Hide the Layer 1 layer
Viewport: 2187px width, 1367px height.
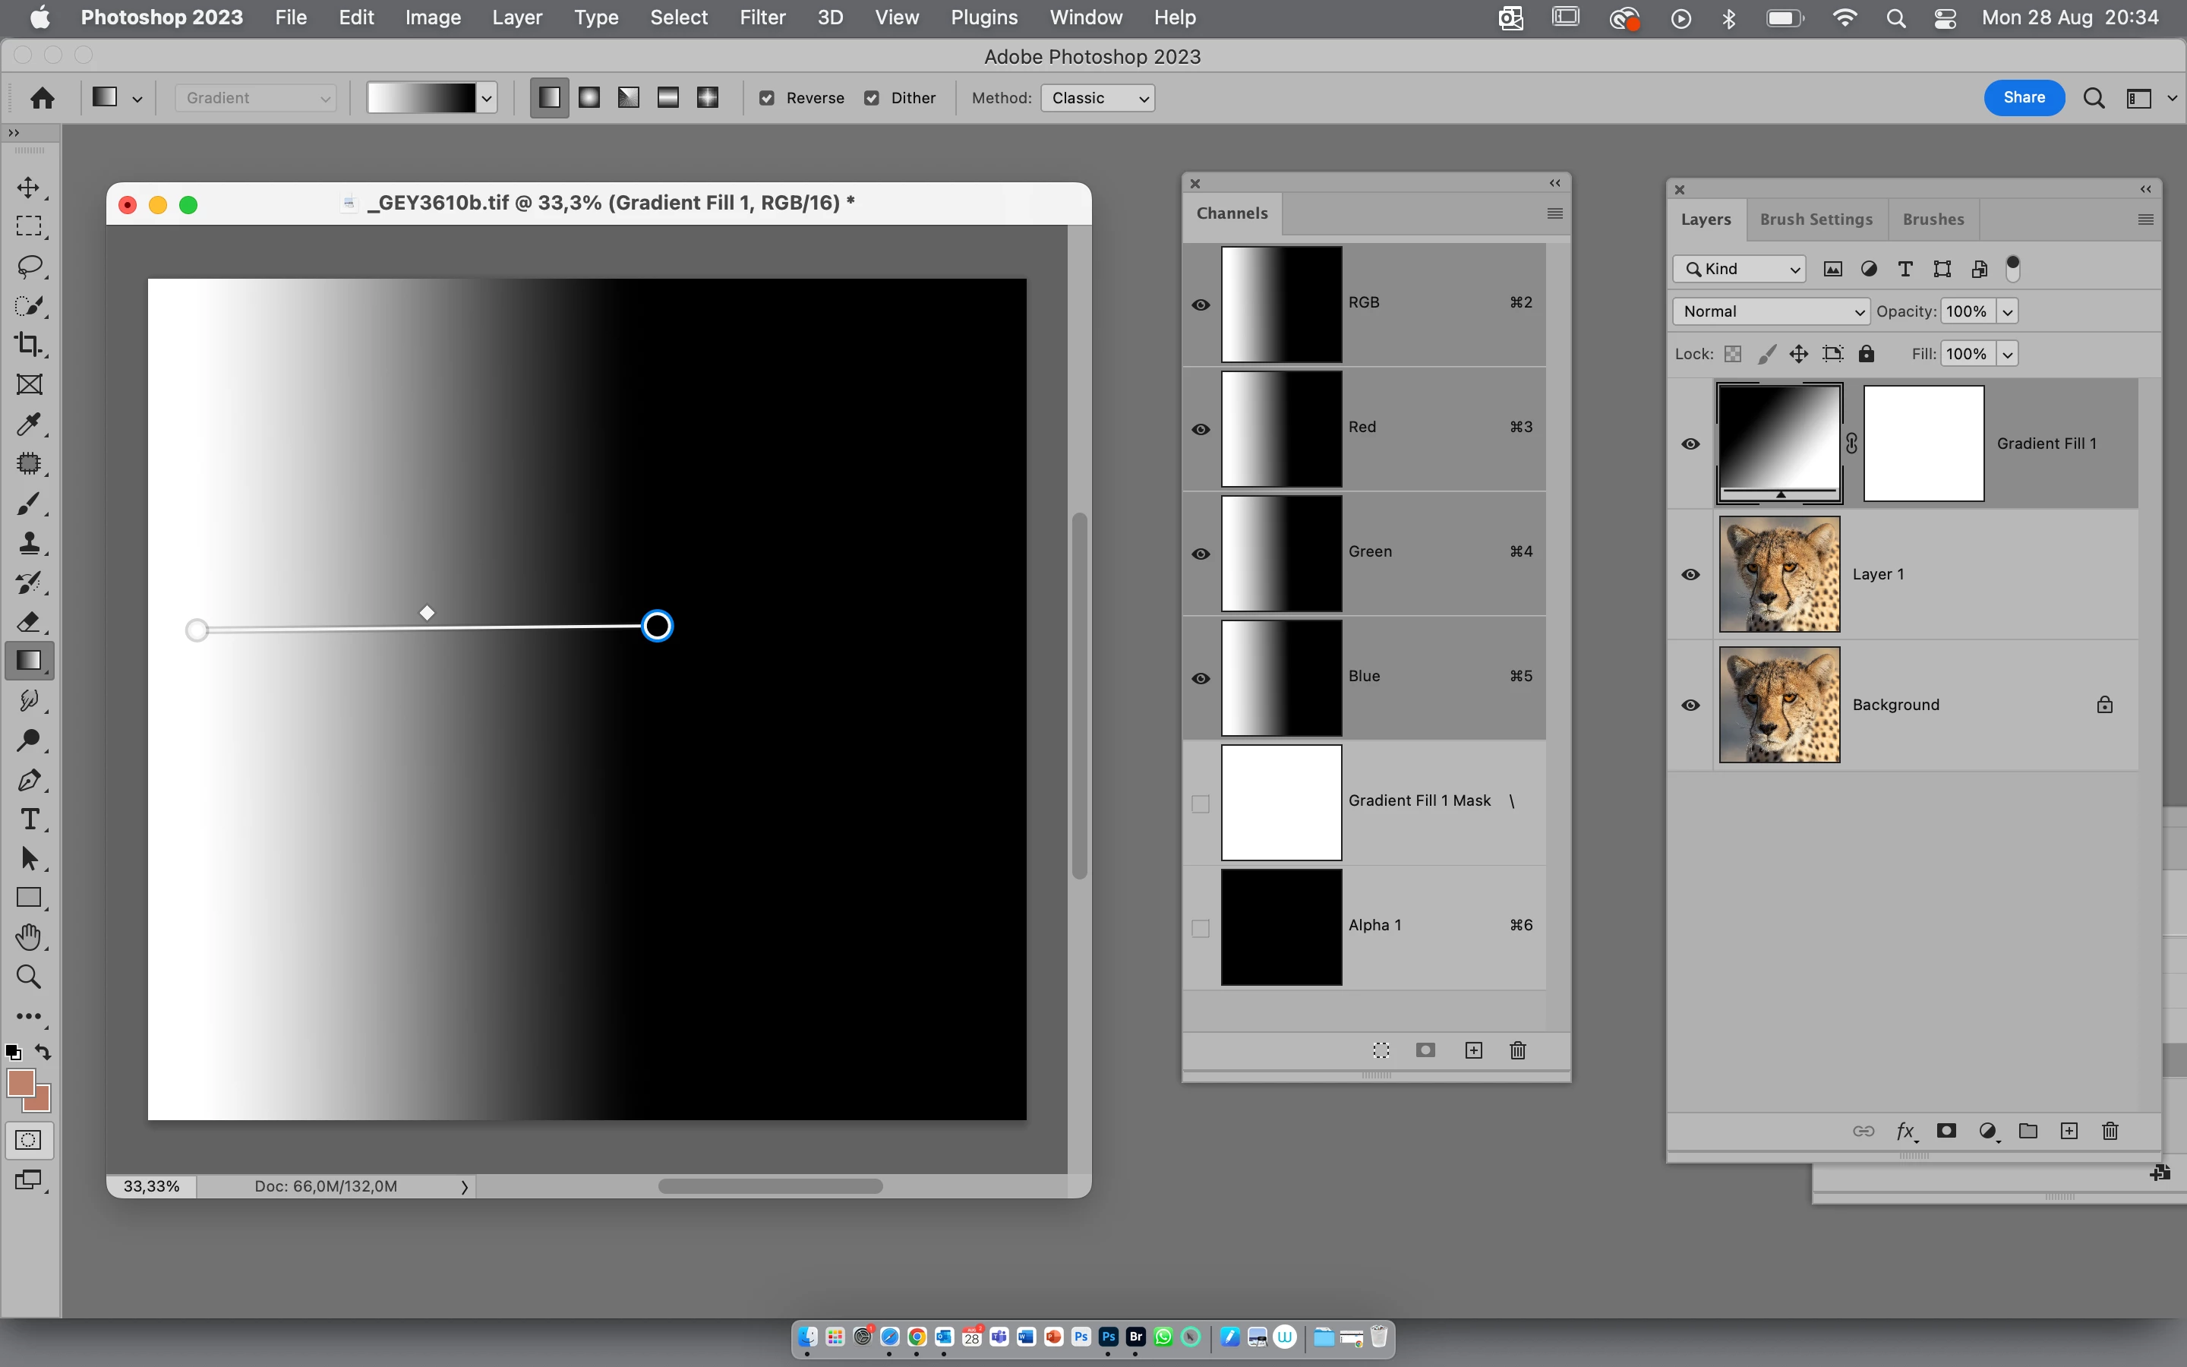pyautogui.click(x=1691, y=575)
